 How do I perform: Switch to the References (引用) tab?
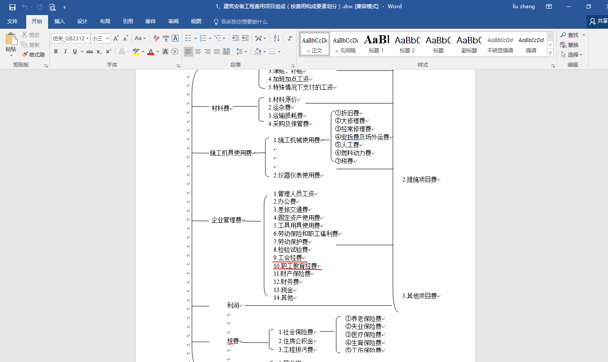tap(128, 21)
